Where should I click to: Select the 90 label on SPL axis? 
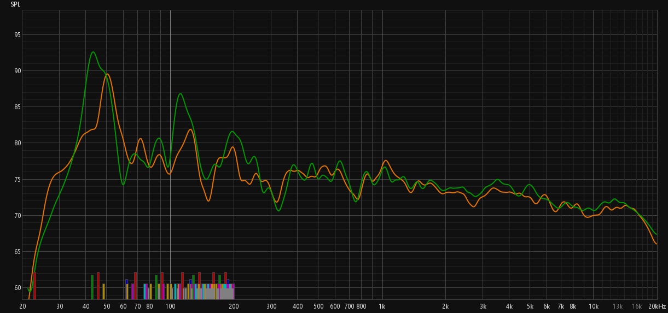(x=17, y=71)
